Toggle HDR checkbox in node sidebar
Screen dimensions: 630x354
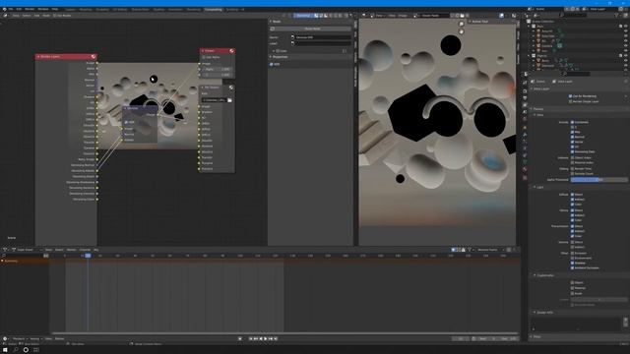click(272, 64)
